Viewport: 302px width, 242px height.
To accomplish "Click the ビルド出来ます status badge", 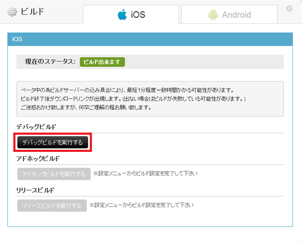I will (102, 62).
